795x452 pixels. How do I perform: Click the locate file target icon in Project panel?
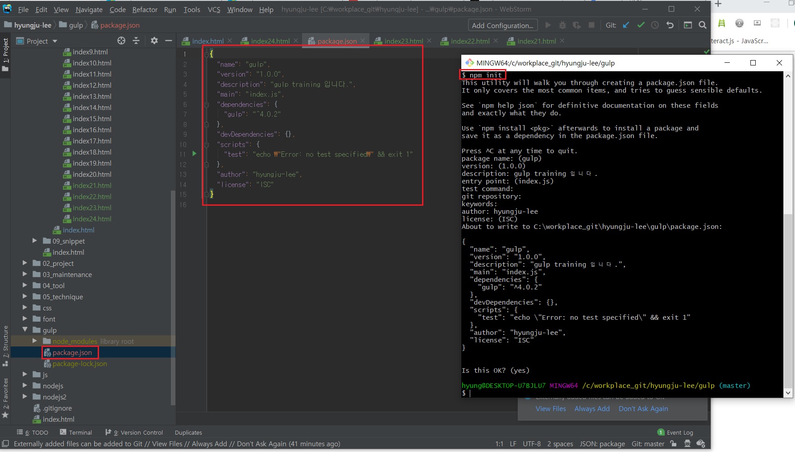pyautogui.click(x=121, y=41)
